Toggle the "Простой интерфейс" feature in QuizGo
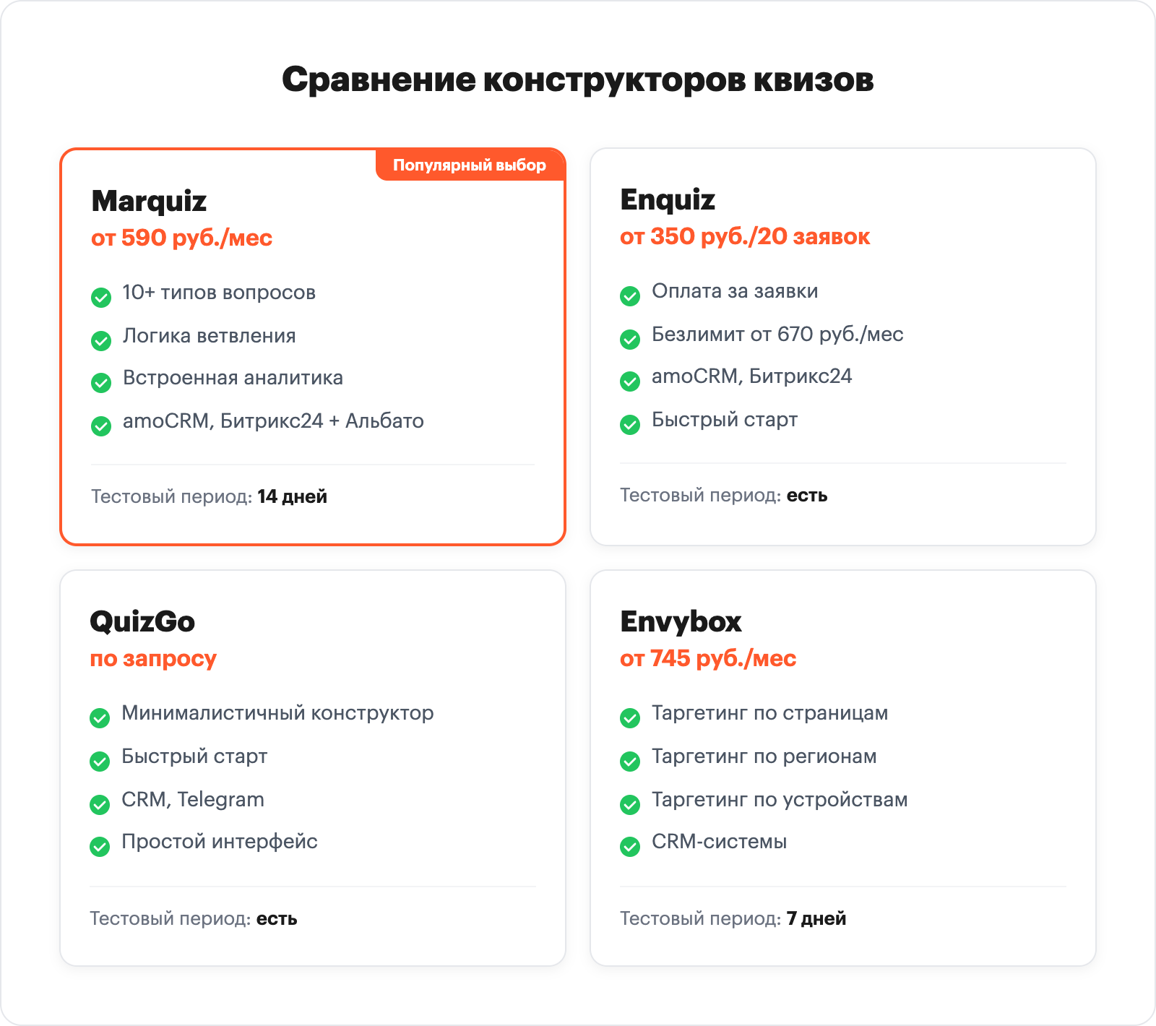Image resolution: width=1156 pixels, height=1026 pixels. (x=100, y=847)
